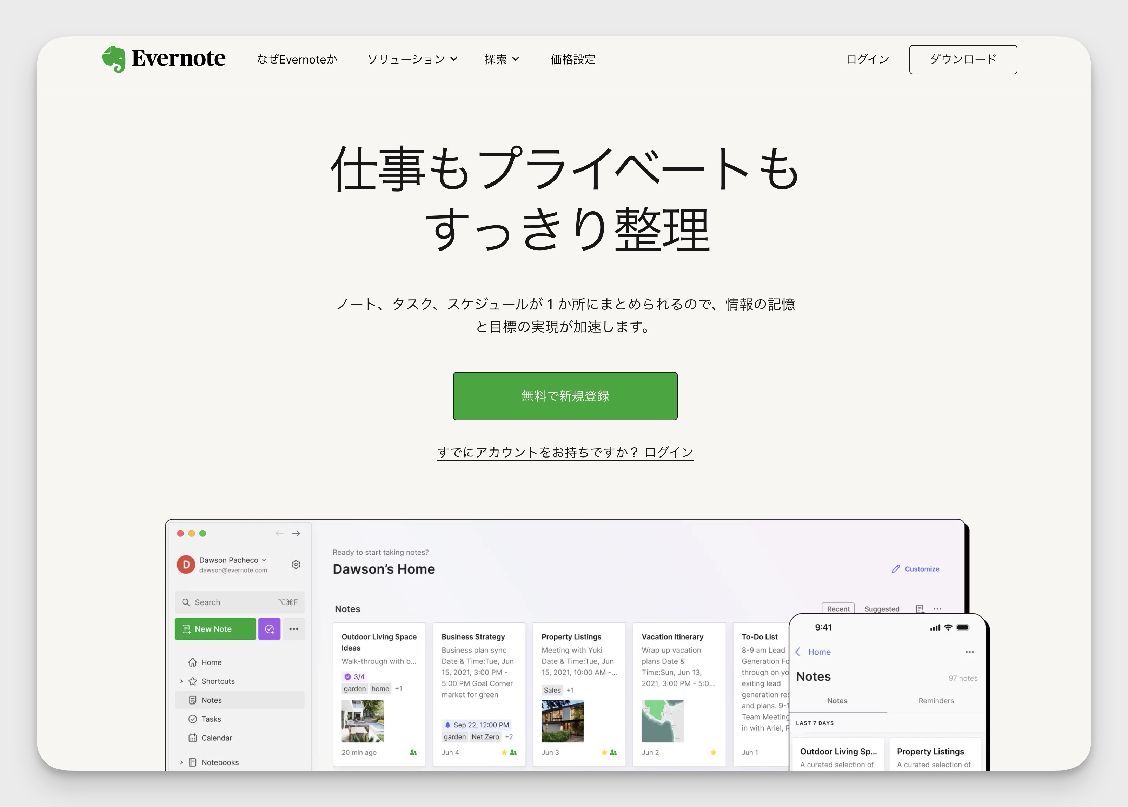
Task: Click the Sep 22, 12:00 PM reminder
Action: pos(477,725)
